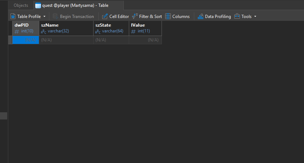Viewport: 304px width, 163px height.
Task: Click the szName (N/A) cell
Action: click(x=66, y=40)
